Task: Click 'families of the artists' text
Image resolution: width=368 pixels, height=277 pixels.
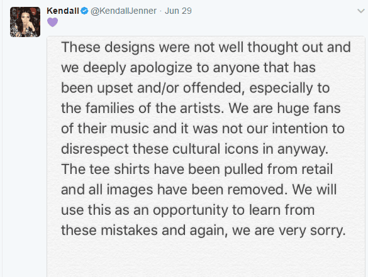Action: tap(153, 109)
